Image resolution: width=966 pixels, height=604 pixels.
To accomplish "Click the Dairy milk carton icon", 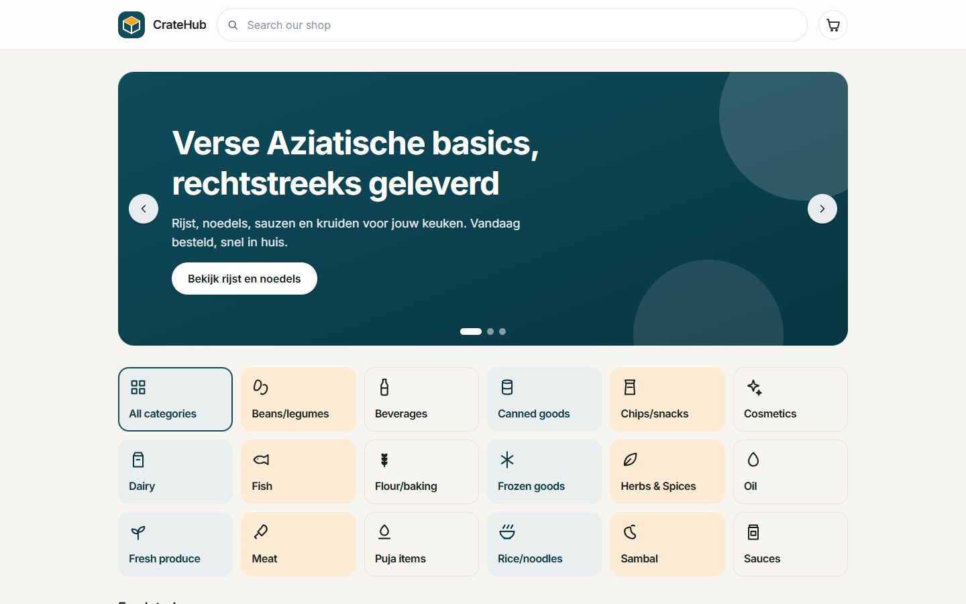I will coord(138,460).
